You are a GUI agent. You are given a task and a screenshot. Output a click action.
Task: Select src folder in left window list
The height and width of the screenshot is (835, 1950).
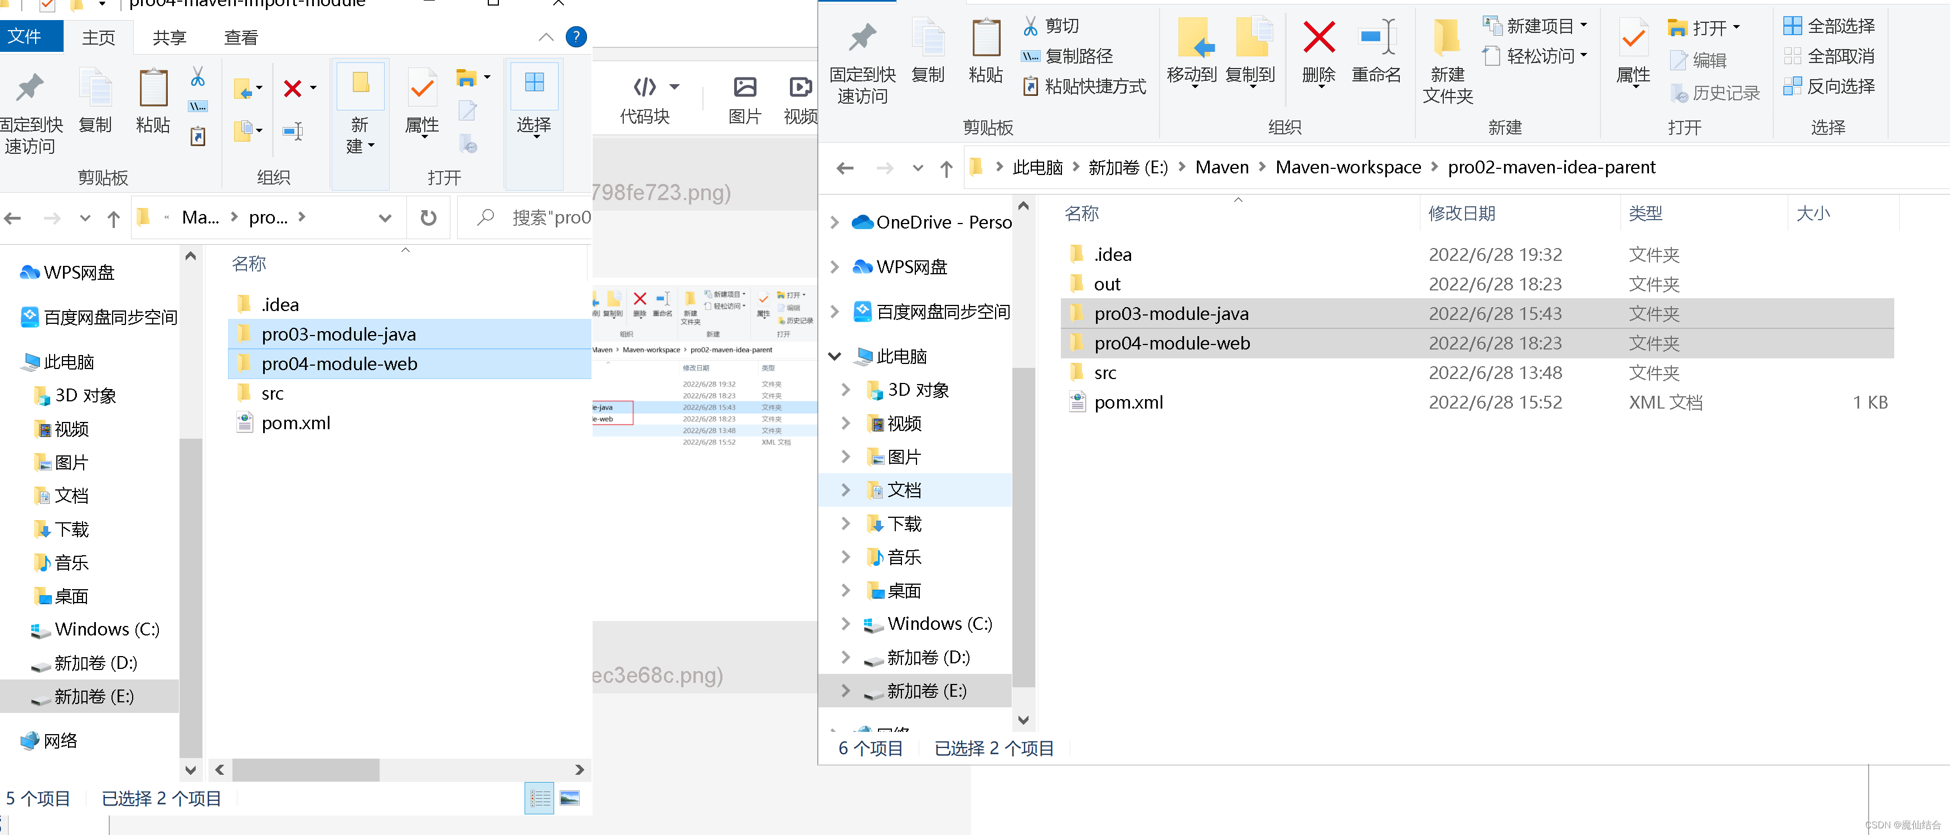pyautogui.click(x=410, y=393)
